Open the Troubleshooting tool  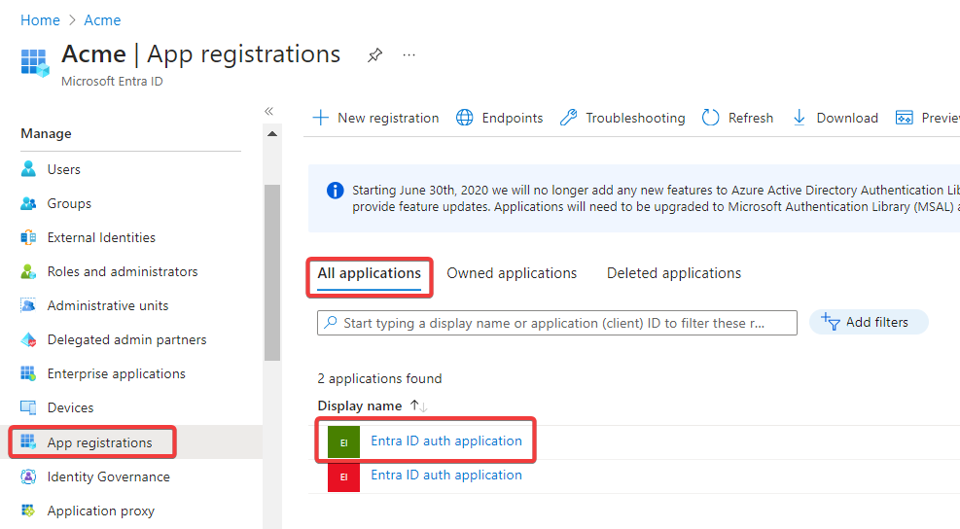622,118
